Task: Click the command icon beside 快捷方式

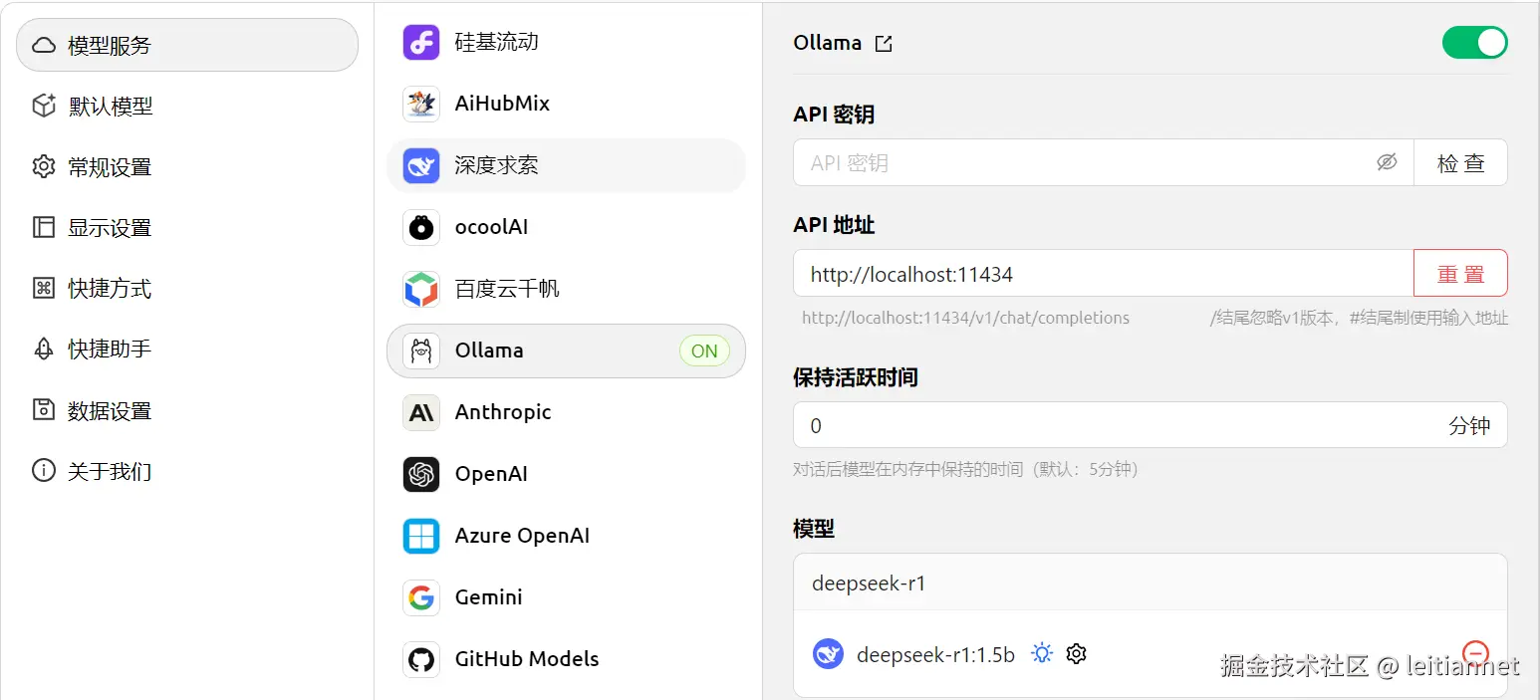Action: point(44,288)
